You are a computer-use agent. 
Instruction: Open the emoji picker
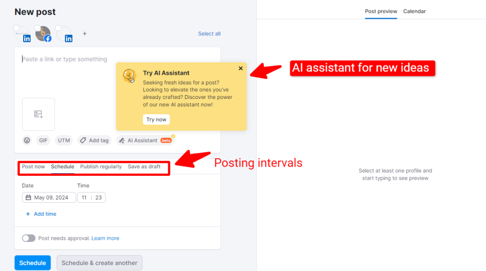tap(27, 140)
